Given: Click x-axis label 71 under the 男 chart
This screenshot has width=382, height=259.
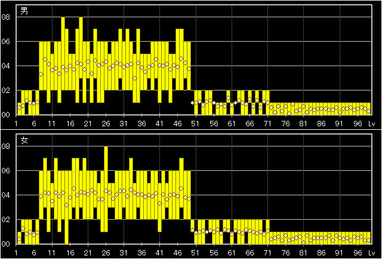Looking at the screenshot, I should click(267, 124).
